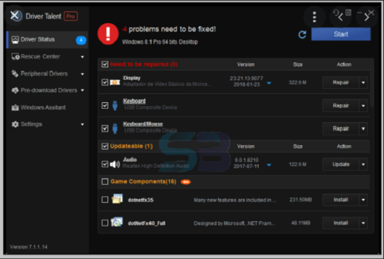Image resolution: width=384 pixels, height=259 pixels.
Task: Click the 322.6 M size value
Action: (x=298, y=82)
